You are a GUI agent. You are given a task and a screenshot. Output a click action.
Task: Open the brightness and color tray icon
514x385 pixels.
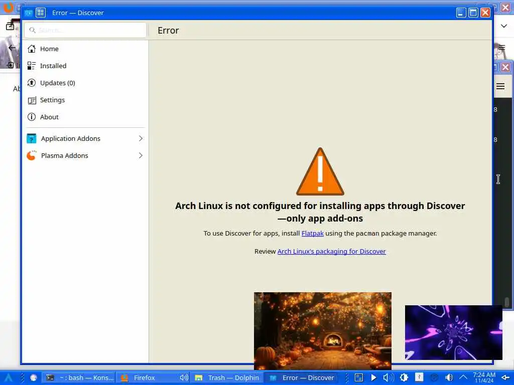(x=404, y=378)
